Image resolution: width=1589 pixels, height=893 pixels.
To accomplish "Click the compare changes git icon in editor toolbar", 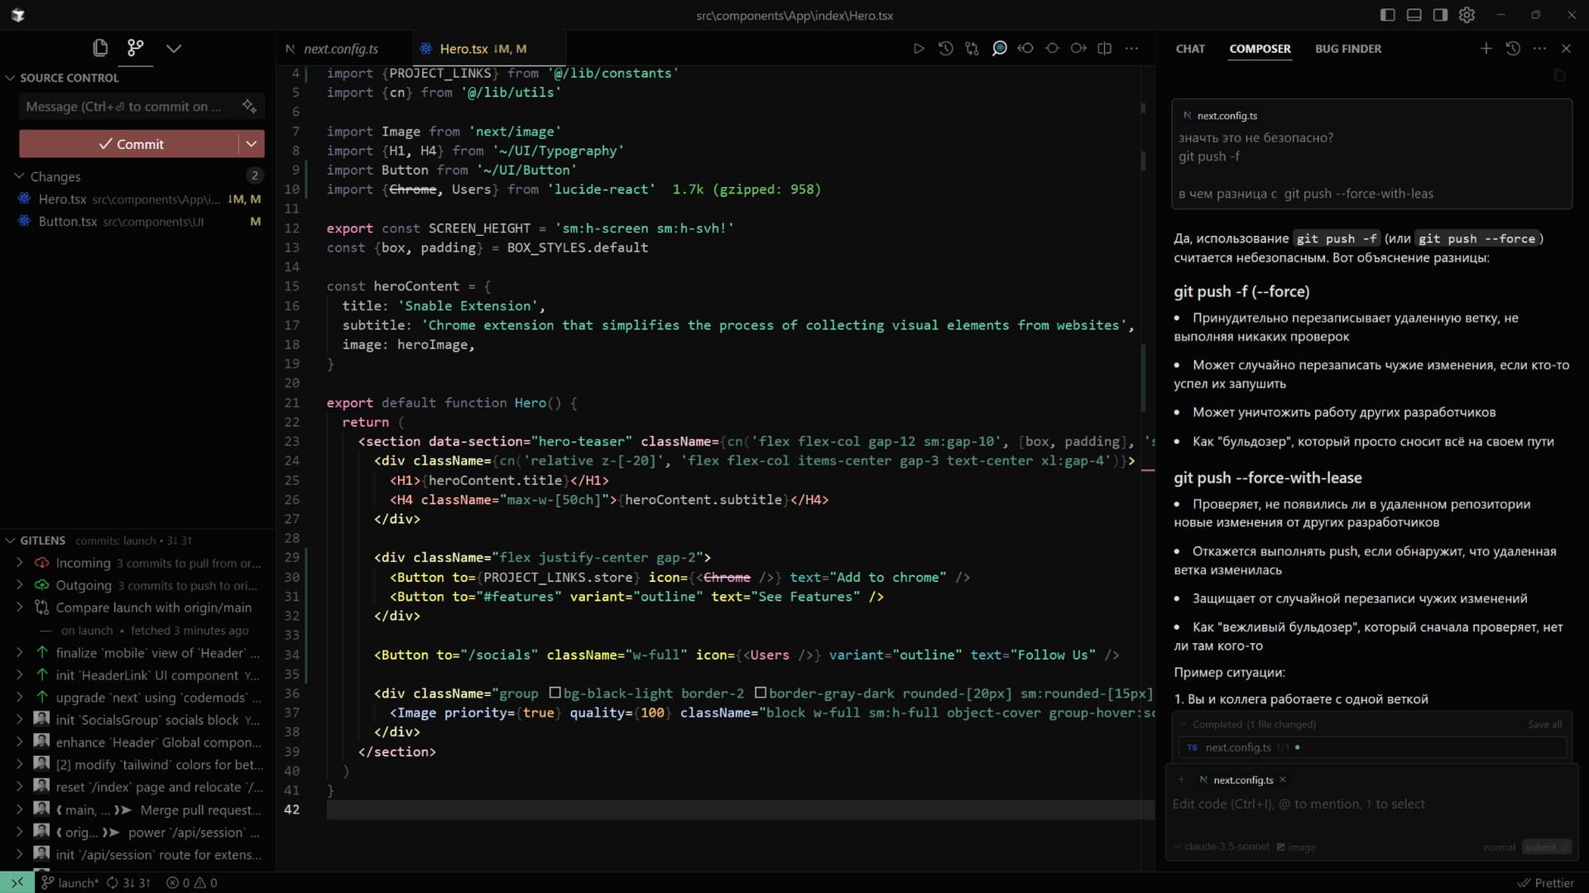I will [972, 48].
